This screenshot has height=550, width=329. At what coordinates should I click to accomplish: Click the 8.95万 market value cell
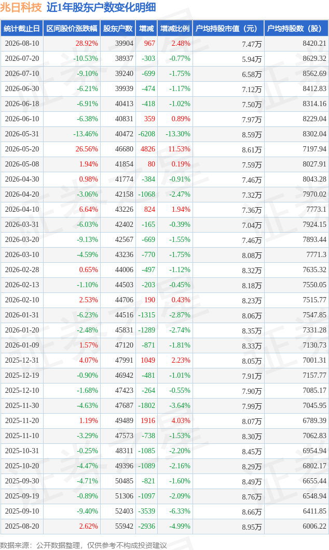(252, 527)
